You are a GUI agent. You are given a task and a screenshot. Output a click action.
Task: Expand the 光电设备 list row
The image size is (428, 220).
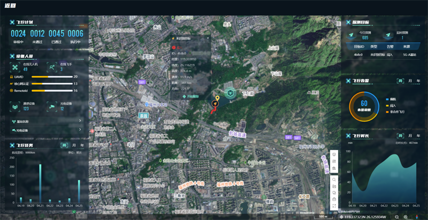[45, 130]
